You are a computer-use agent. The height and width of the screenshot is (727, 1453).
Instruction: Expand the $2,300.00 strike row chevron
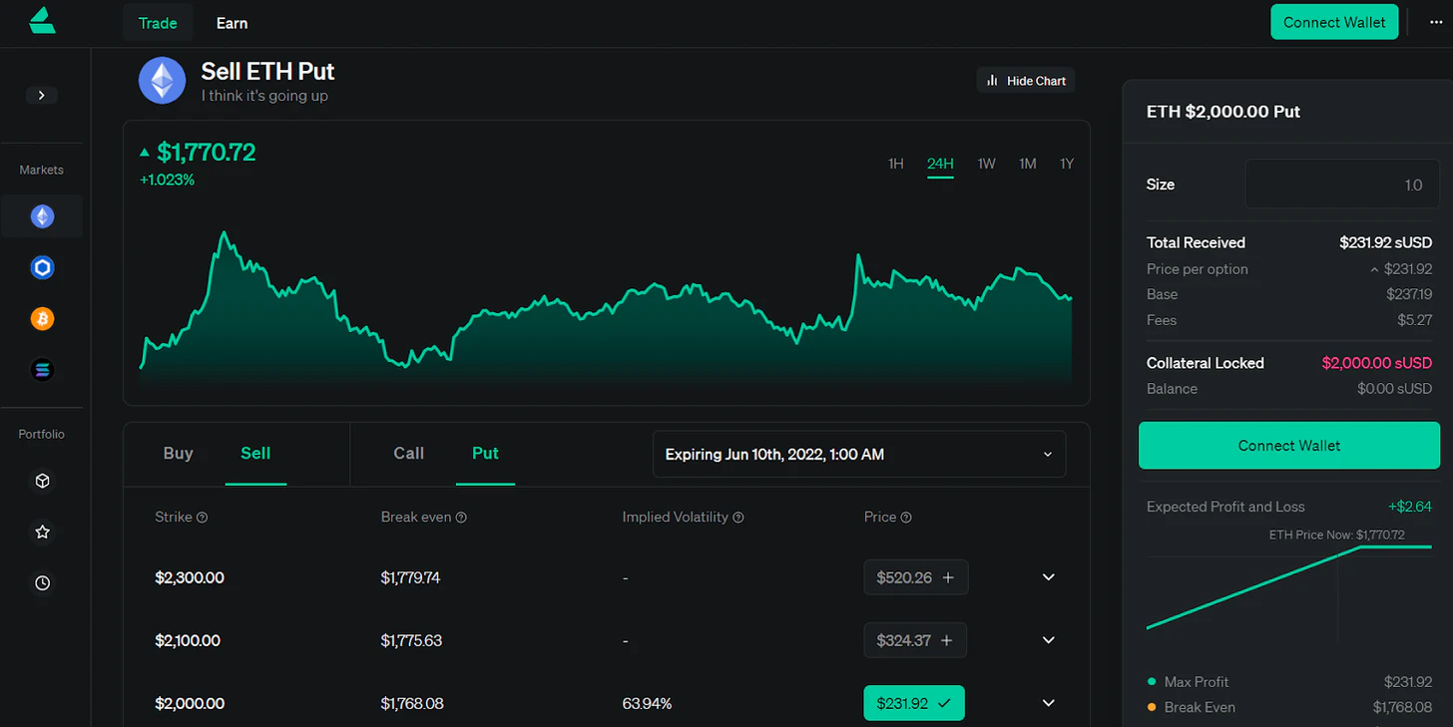pos(1049,577)
